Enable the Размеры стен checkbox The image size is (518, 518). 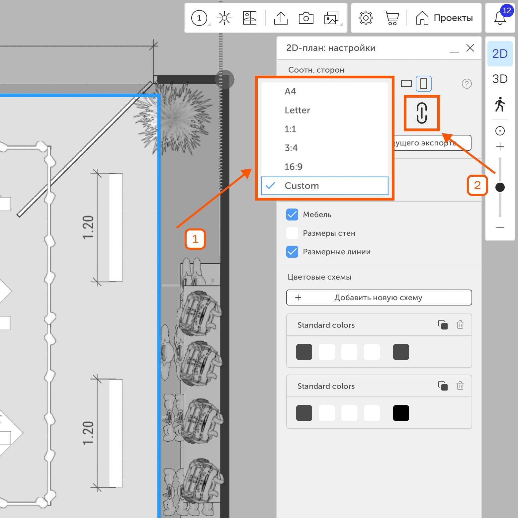(292, 233)
